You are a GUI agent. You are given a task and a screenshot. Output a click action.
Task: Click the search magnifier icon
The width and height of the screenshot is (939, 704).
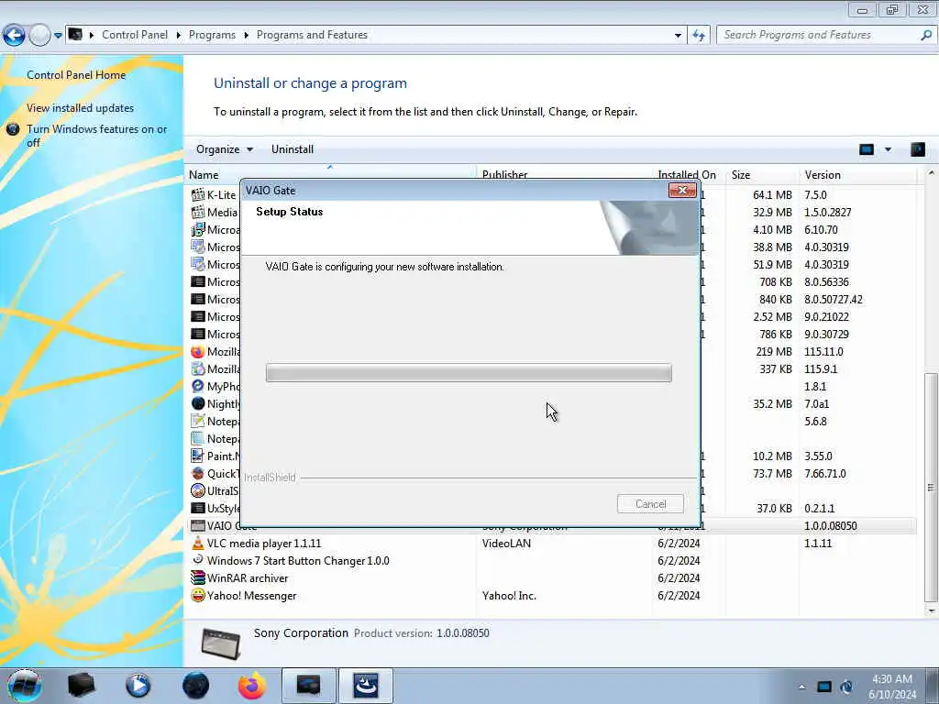tap(926, 35)
